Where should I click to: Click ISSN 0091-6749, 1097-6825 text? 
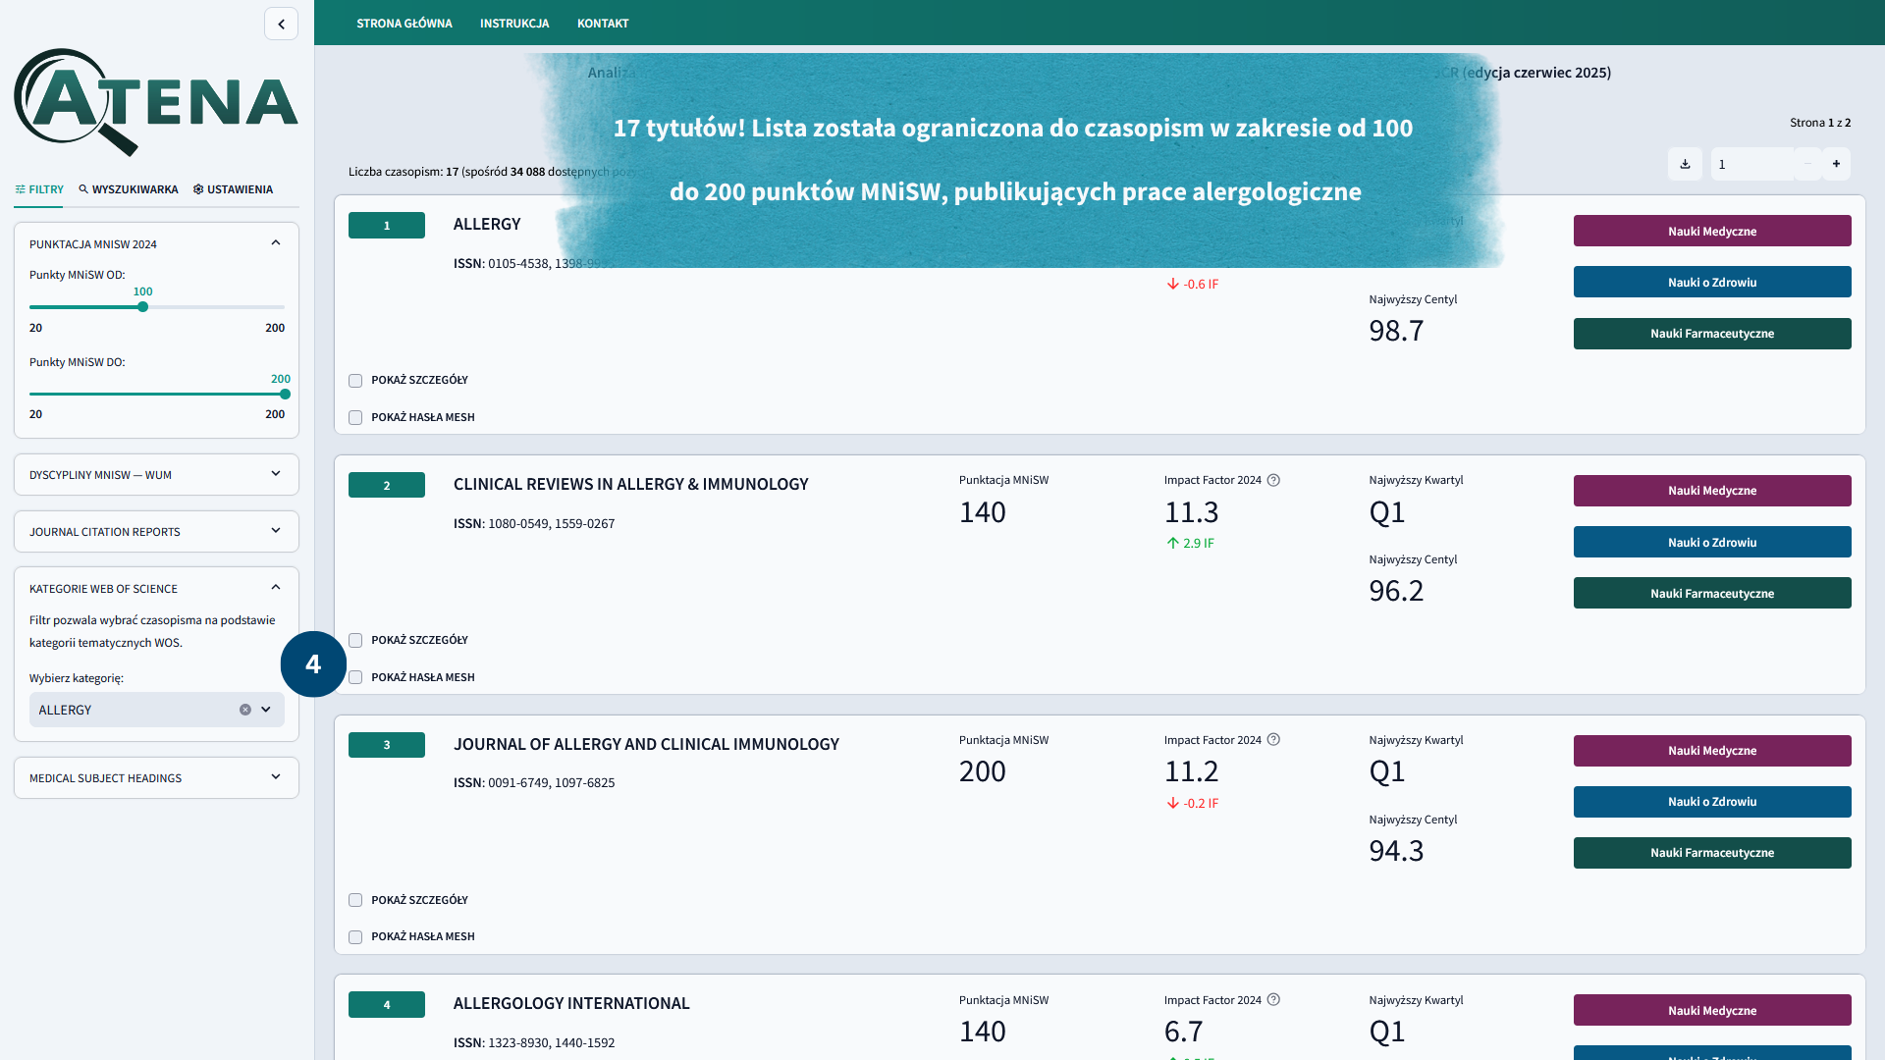[534, 782]
